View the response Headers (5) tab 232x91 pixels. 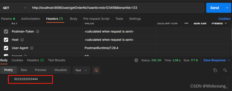tap(36, 60)
